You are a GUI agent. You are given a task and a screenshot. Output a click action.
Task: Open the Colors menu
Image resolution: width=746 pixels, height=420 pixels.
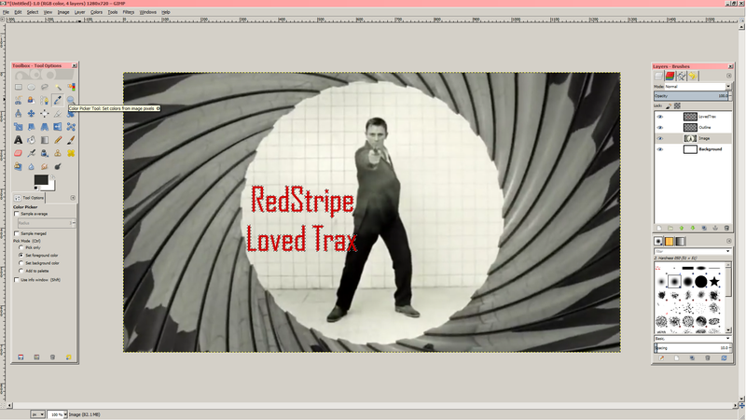(x=96, y=12)
